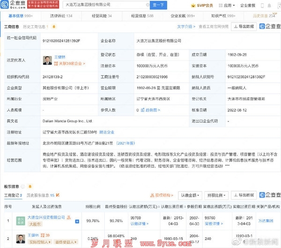The image size is (281, 248).
Task: Open 认缴详情 link
Action: [x=140, y=224]
